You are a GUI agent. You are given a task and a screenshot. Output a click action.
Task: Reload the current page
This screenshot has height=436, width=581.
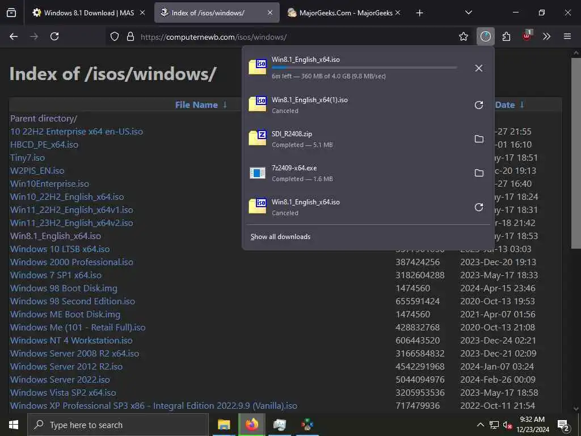(54, 36)
